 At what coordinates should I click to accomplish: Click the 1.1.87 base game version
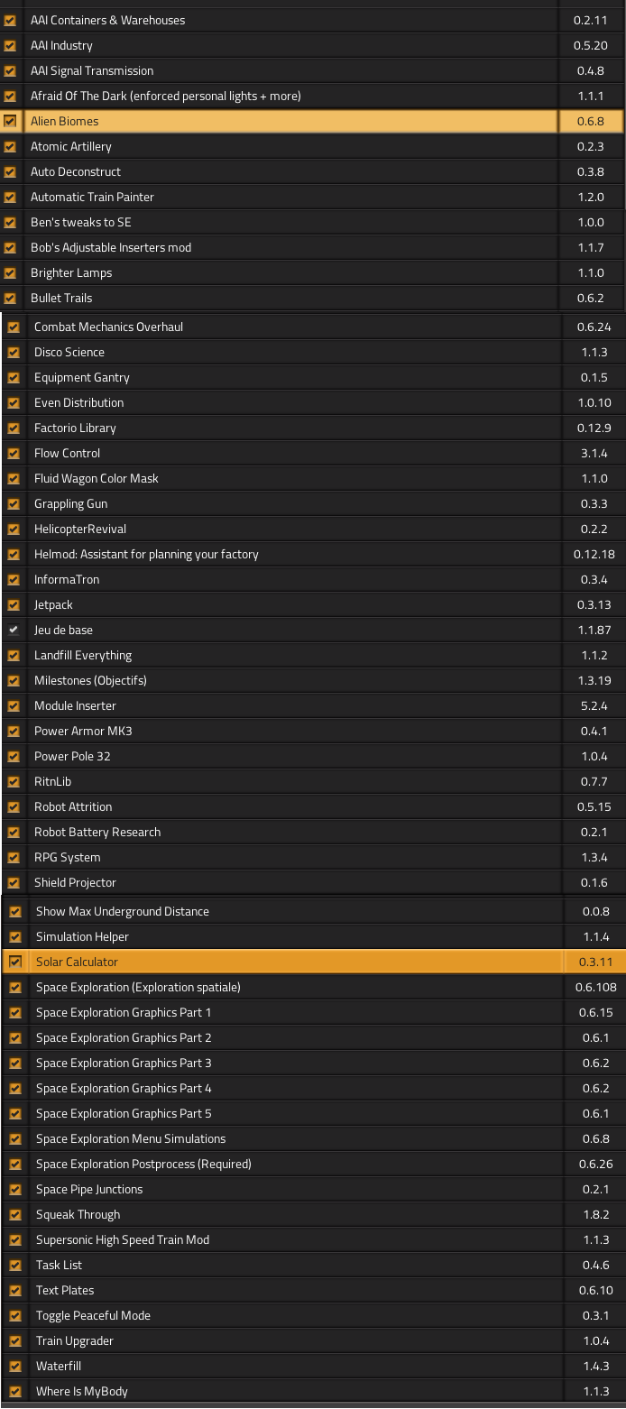(594, 630)
